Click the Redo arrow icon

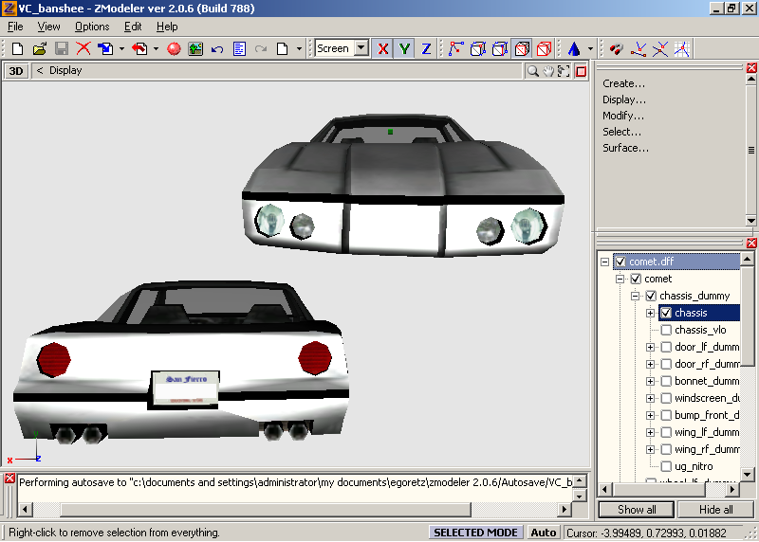click(261, 49)
